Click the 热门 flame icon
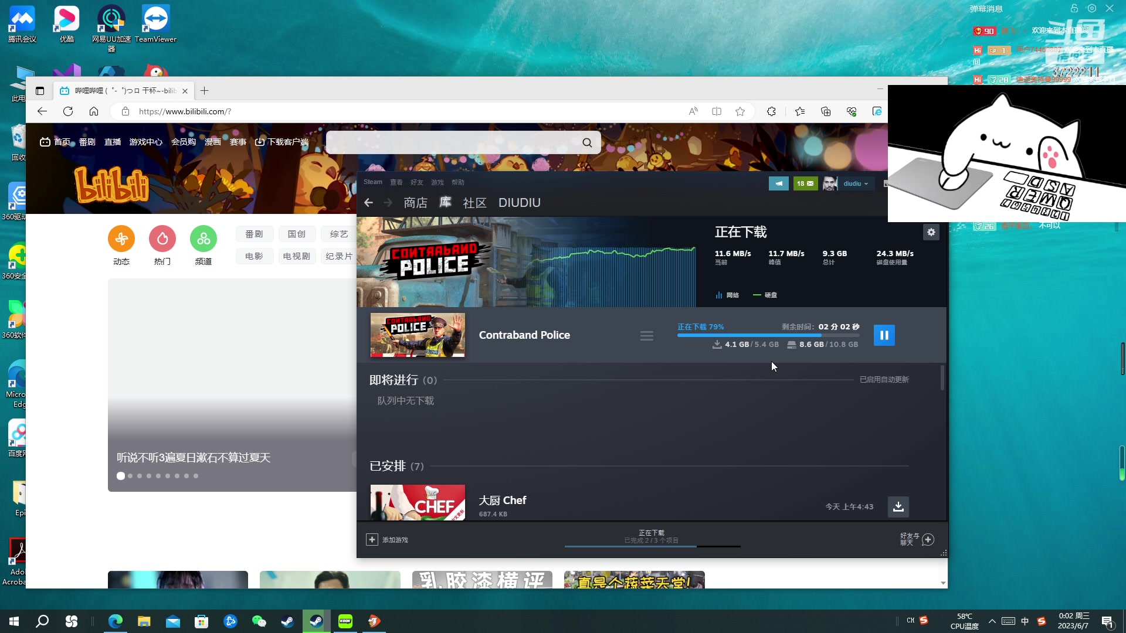 162,239
